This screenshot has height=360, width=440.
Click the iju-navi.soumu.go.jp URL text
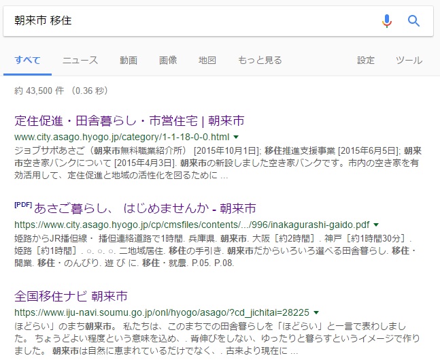(x=161, y=312)
